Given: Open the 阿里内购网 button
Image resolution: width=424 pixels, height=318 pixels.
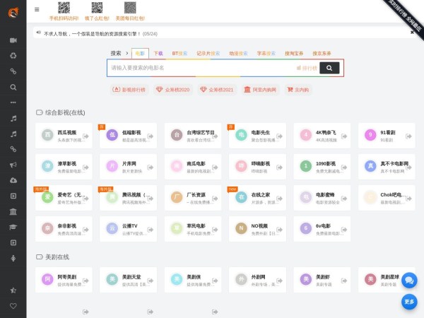Looking at the screenshot, I should click(x=260, y=90).
